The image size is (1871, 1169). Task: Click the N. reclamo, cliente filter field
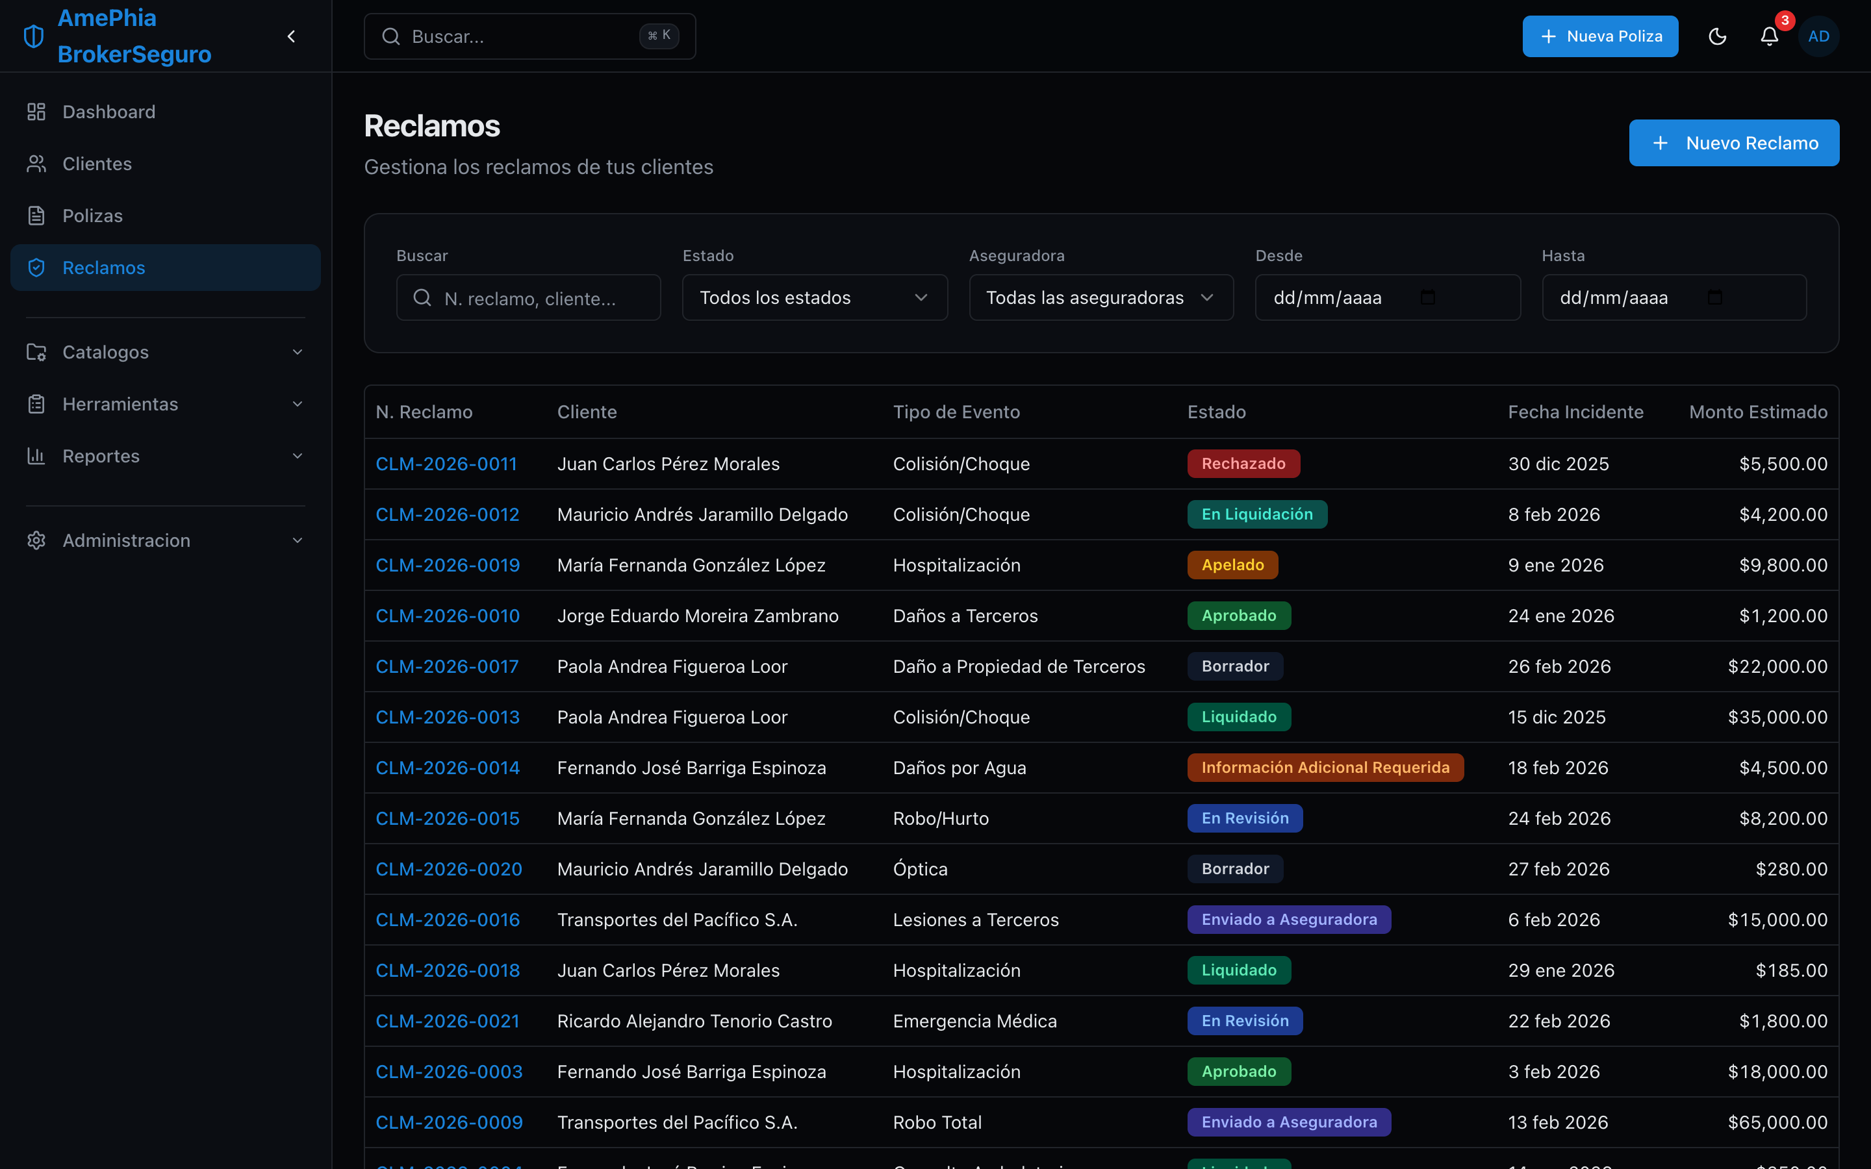(529, 297)
